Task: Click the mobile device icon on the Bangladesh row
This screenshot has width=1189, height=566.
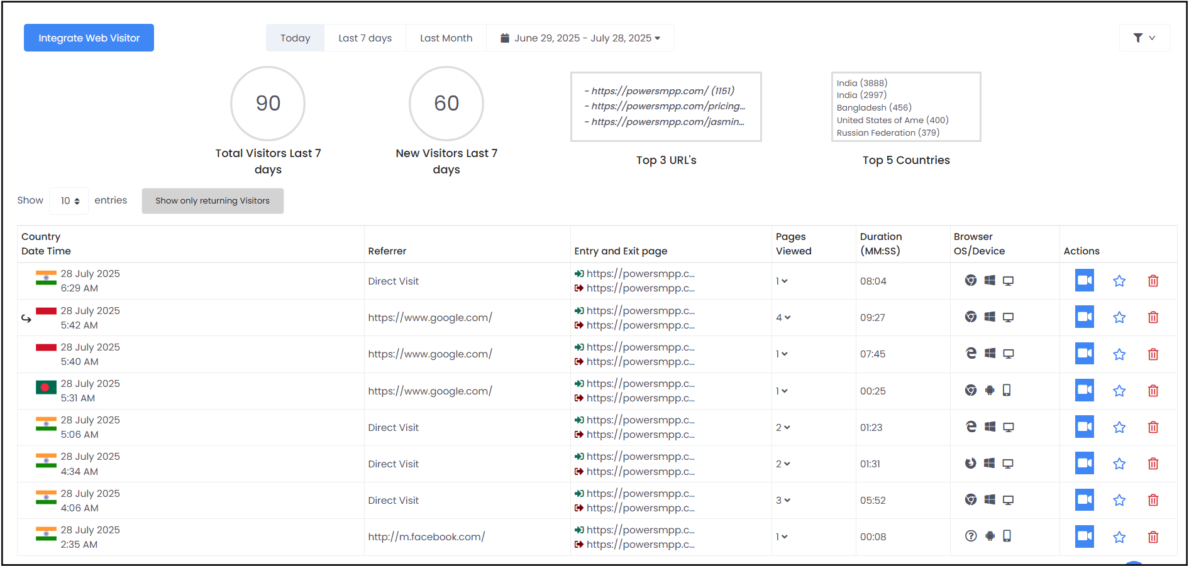Action: pyautogui.click(x=1008, y=390)
